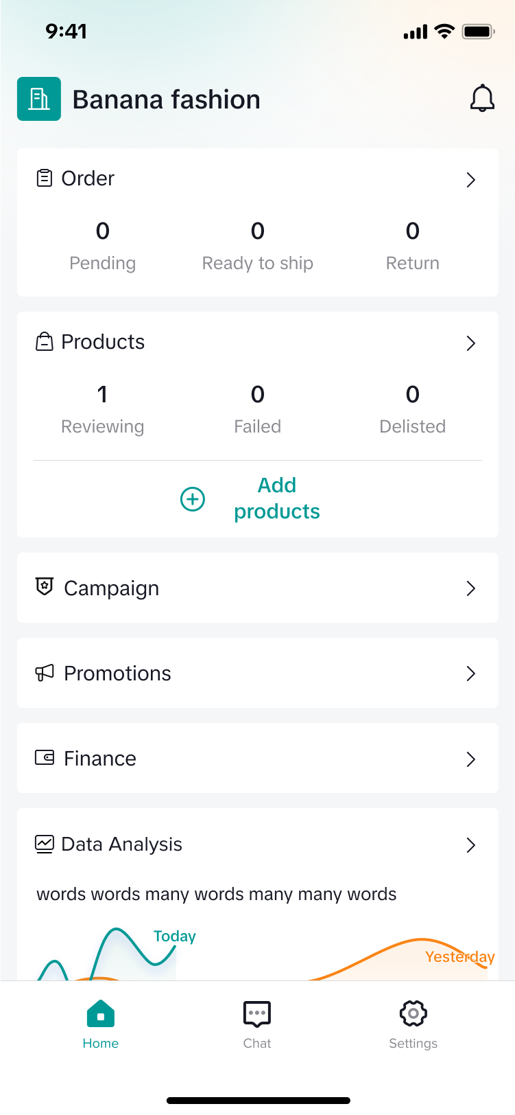This screenshot has height=1115, width=515.
Task: Tap the Data Analysis chart icon
Action: (x=45, y=844)
